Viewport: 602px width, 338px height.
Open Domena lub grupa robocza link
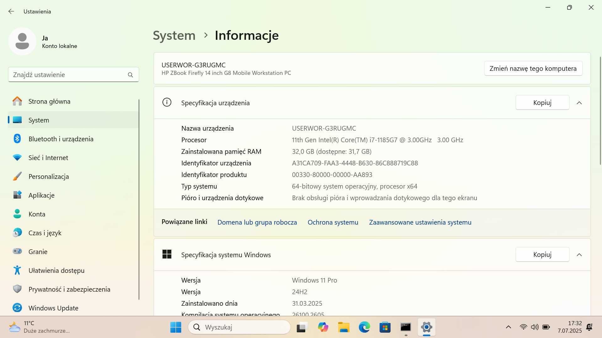coord(257,222)
